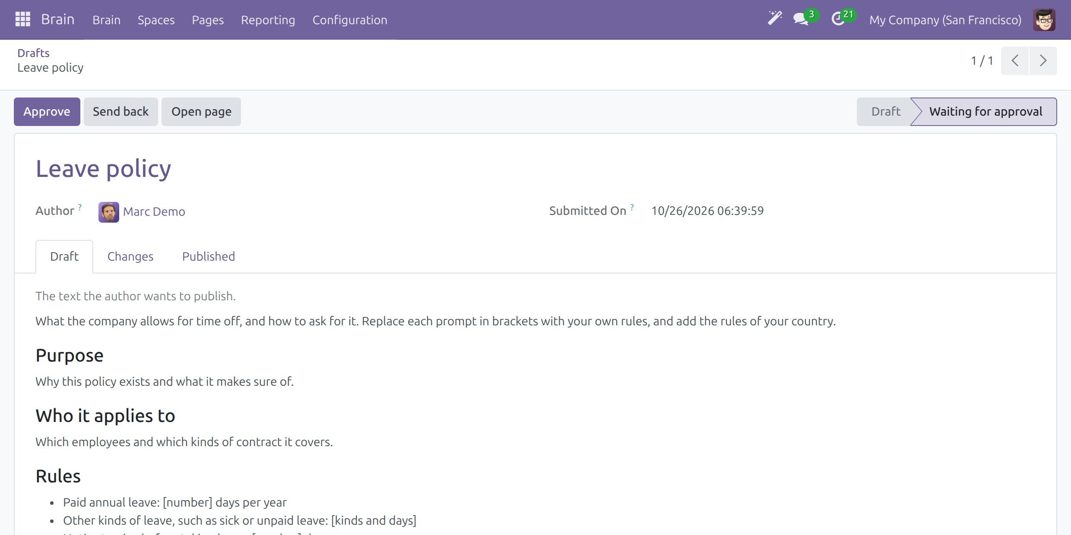The image size is (1071, 535).
Task: Click the magic wand icon in navbar
Action: click(x=775, y=19)
